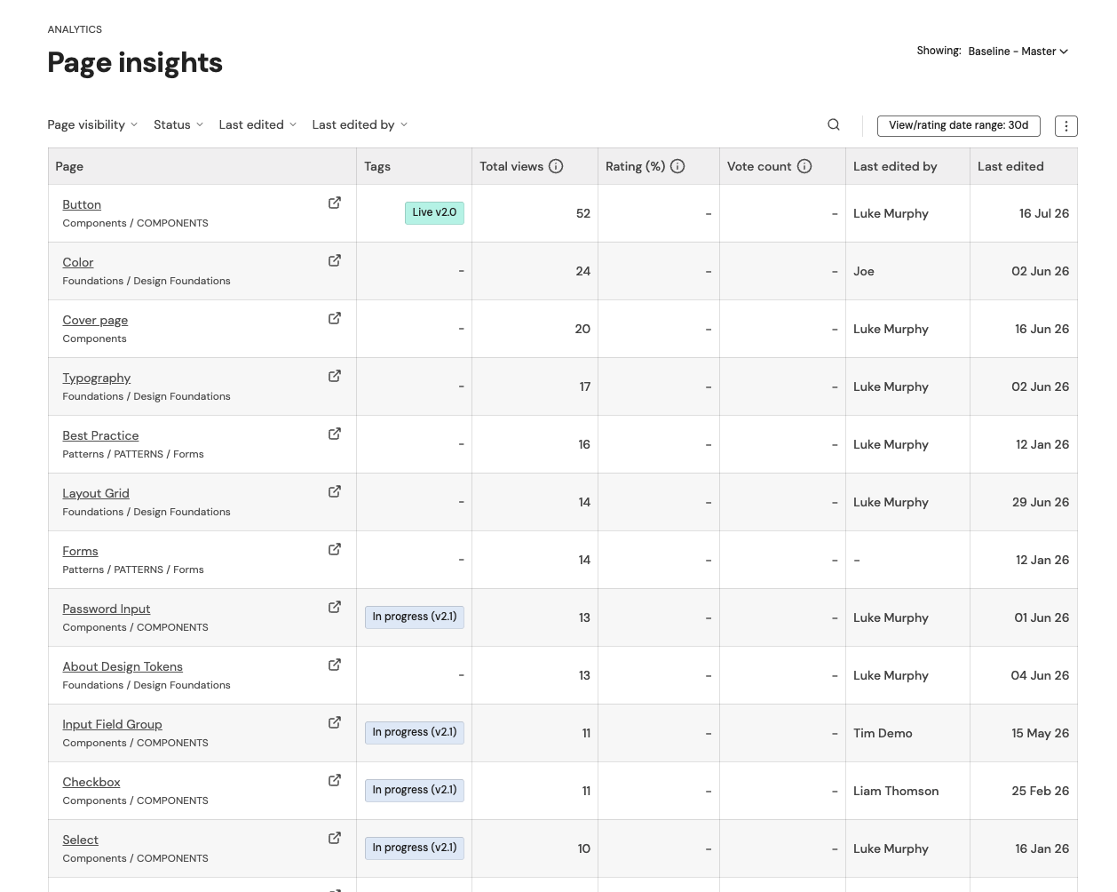
Task: Click View/rating date range: 30d button
Action: (x=958, y=125)
